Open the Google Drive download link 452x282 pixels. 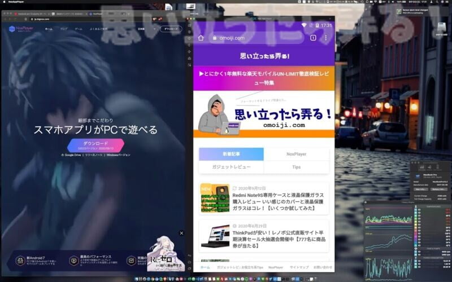[x=71, y=155]
